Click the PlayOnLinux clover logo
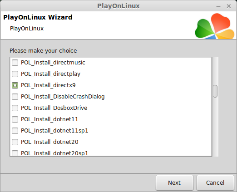This screenshot has height=192, width=237. pyautogui.click(x=215, y=26)
